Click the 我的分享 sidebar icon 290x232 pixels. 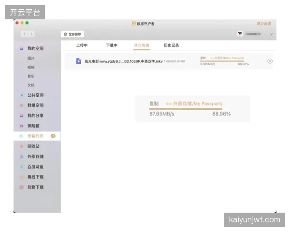coord(22,116)
